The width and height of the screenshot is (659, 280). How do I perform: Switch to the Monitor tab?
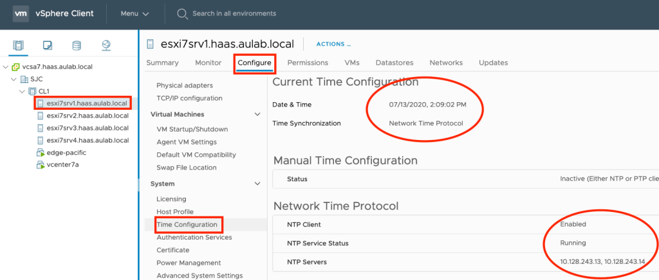[208, 63]
